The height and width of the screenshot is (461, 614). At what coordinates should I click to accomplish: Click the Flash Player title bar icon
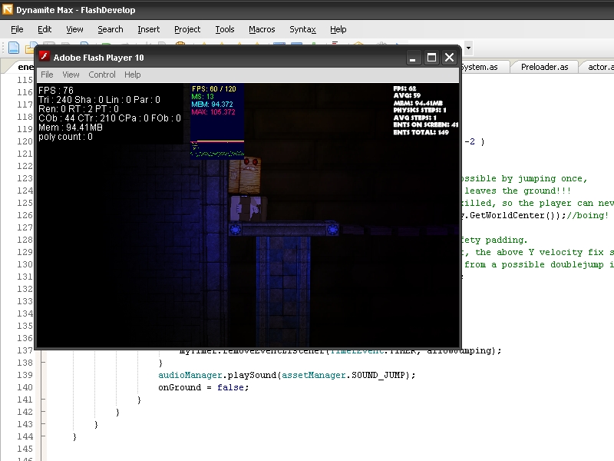click(45, 58)
